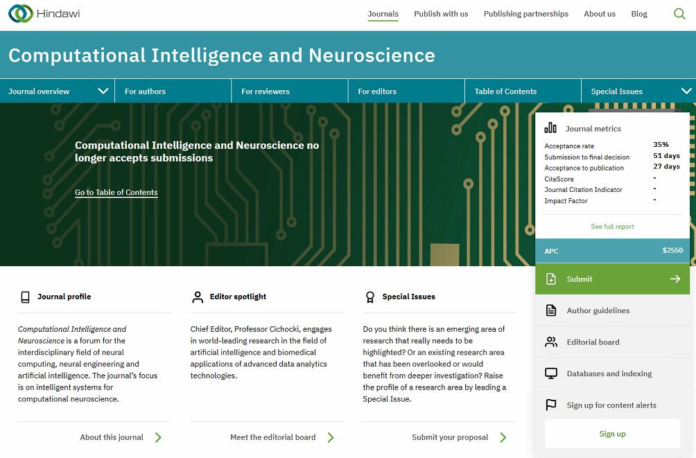Click the Editor spotlight person icon
The height and width of the screenshot is (458, 696).
point(198,297)
